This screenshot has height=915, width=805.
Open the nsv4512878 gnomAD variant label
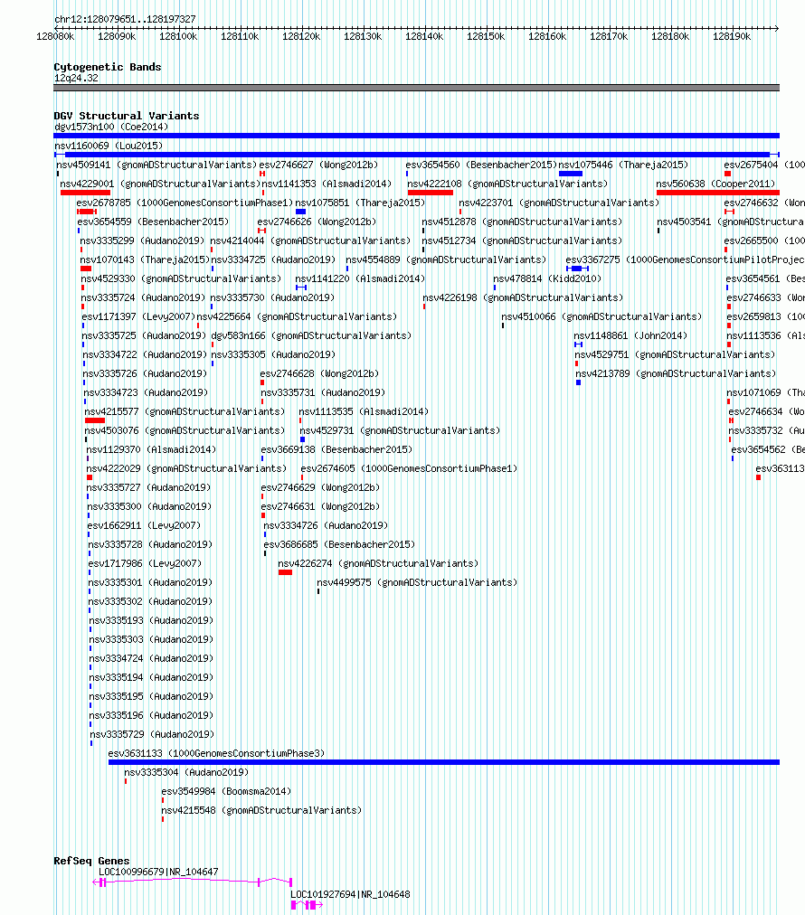[x=522, y=222]
